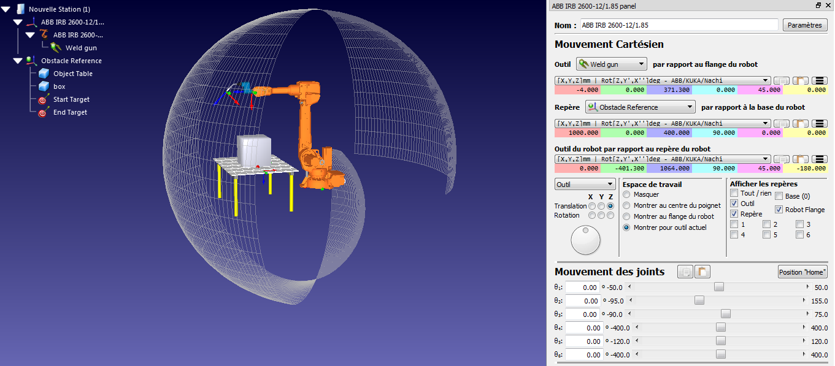This screenshot has height=366, width=835.
Task: Select Montrer au centre du poignet
Action: 626,205
